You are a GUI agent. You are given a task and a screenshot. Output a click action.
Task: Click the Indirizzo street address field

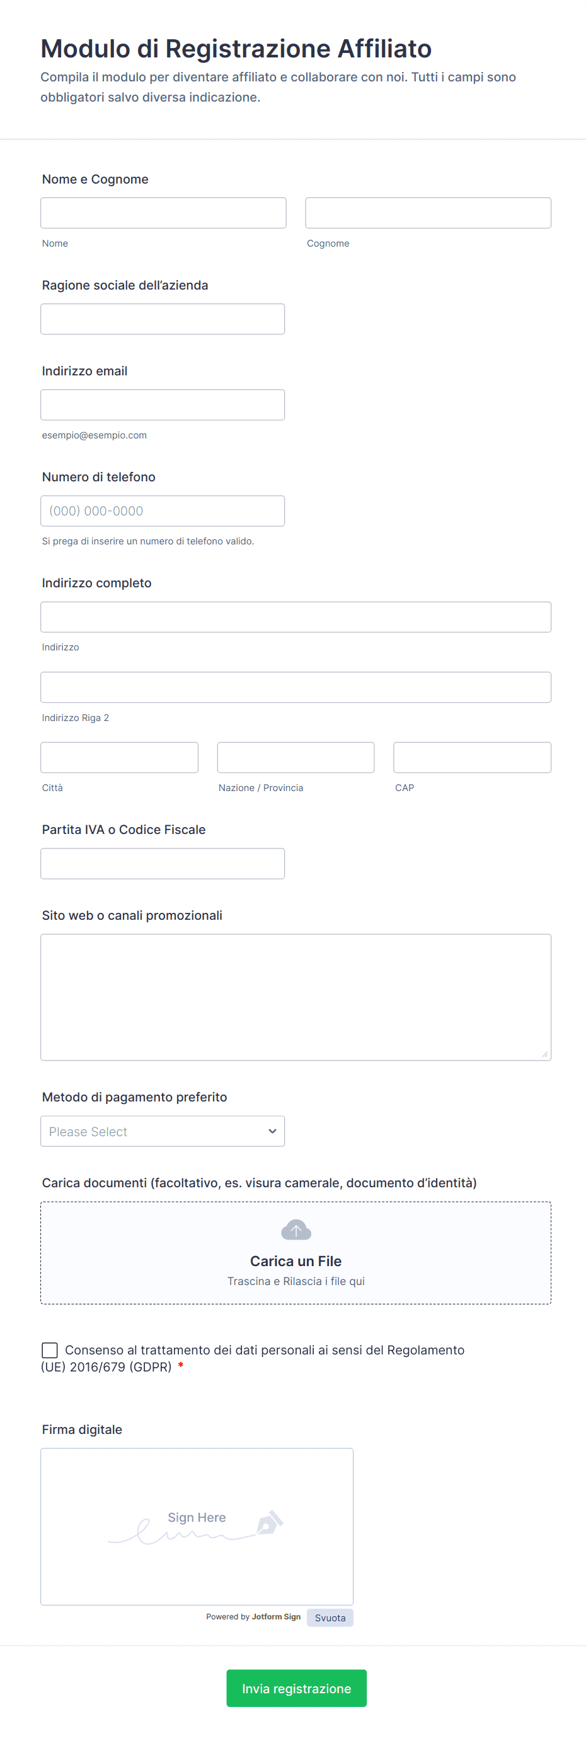pos(296,618)
